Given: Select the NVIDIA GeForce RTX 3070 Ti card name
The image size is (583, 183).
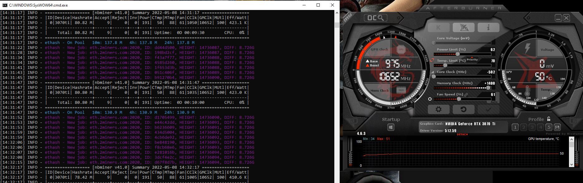Looking at the screenshot, I should [x=470, y=124].
